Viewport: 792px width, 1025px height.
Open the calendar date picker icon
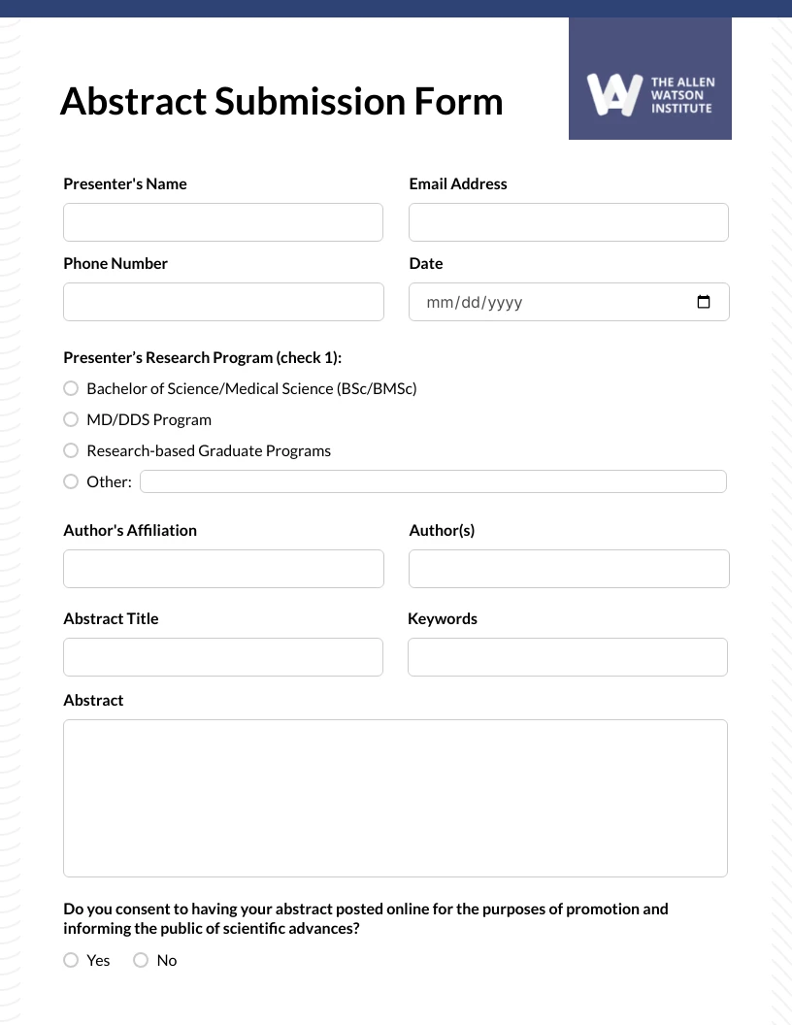pyautogui.click(x=703, y=302)
